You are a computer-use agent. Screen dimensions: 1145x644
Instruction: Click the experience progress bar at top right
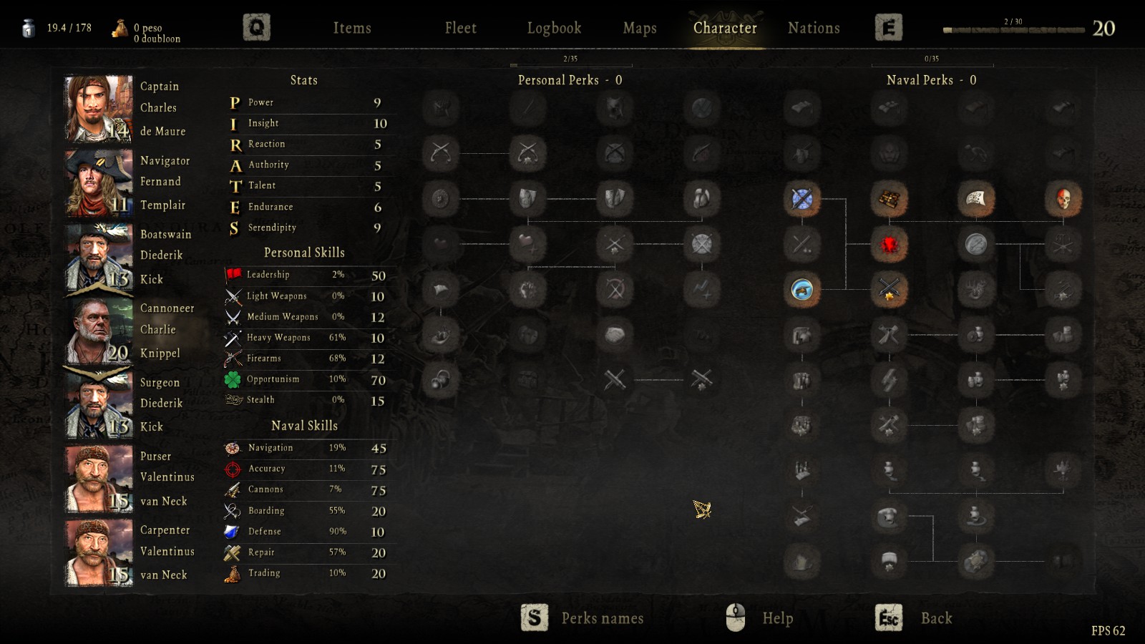(x=1013, y=30)
